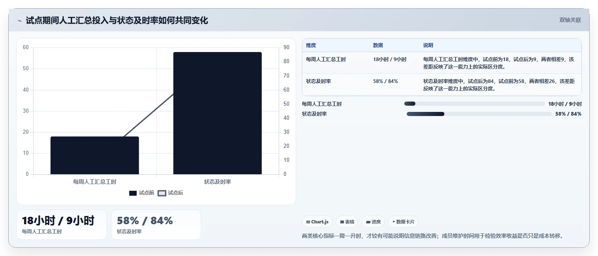The width and height of the screenshot is (598, 256).
Task: Click the 试点前 dark legend swatch
Action: click(133, 193)
